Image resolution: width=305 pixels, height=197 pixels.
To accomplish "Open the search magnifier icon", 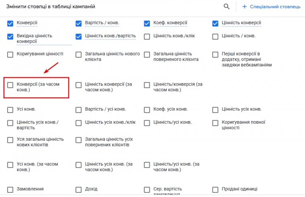I will pos(226,7).
